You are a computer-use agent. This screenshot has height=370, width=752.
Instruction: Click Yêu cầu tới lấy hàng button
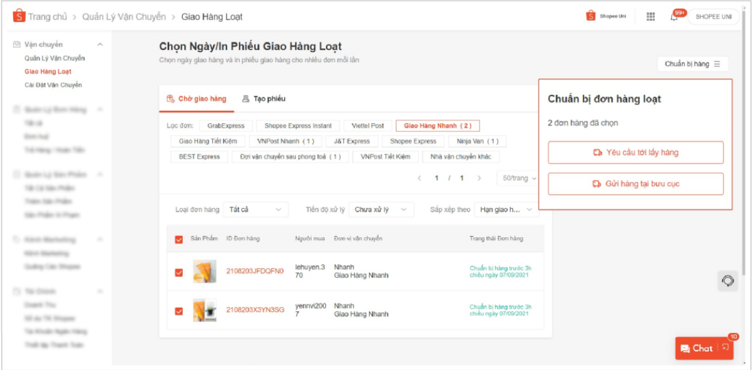(x=636, y=153)
